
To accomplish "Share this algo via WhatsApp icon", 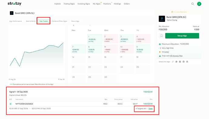I will 176,62.
